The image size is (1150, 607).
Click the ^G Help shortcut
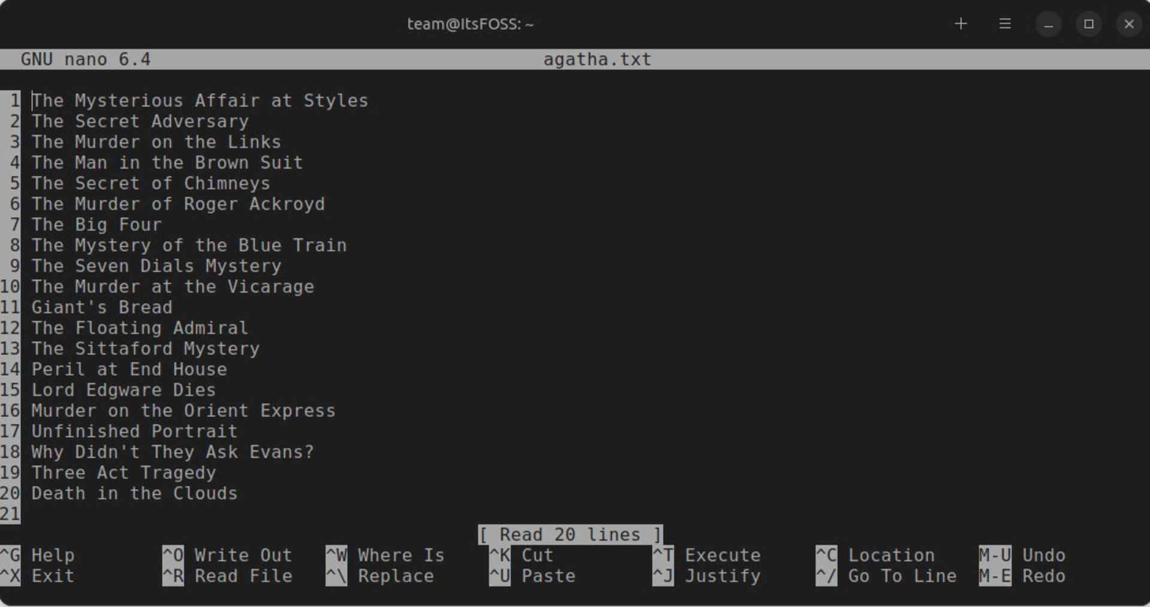(x=37, y=555)
